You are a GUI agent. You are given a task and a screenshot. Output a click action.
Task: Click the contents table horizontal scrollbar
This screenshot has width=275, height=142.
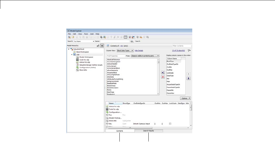(148, 128)
